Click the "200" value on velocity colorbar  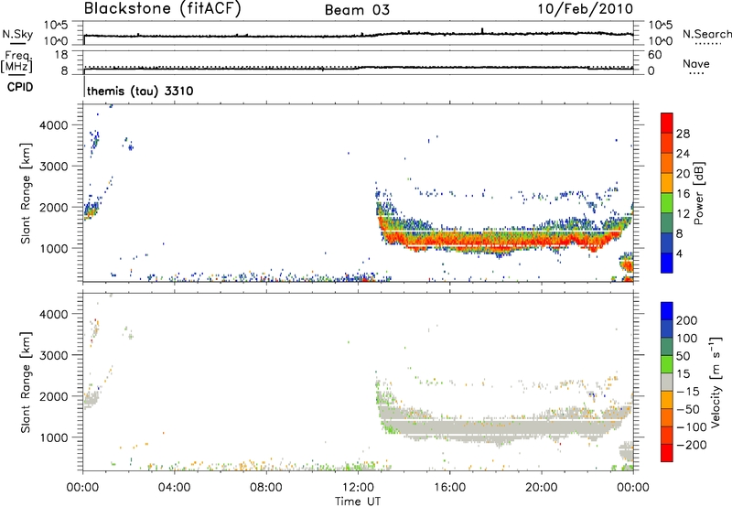[687, 320]
